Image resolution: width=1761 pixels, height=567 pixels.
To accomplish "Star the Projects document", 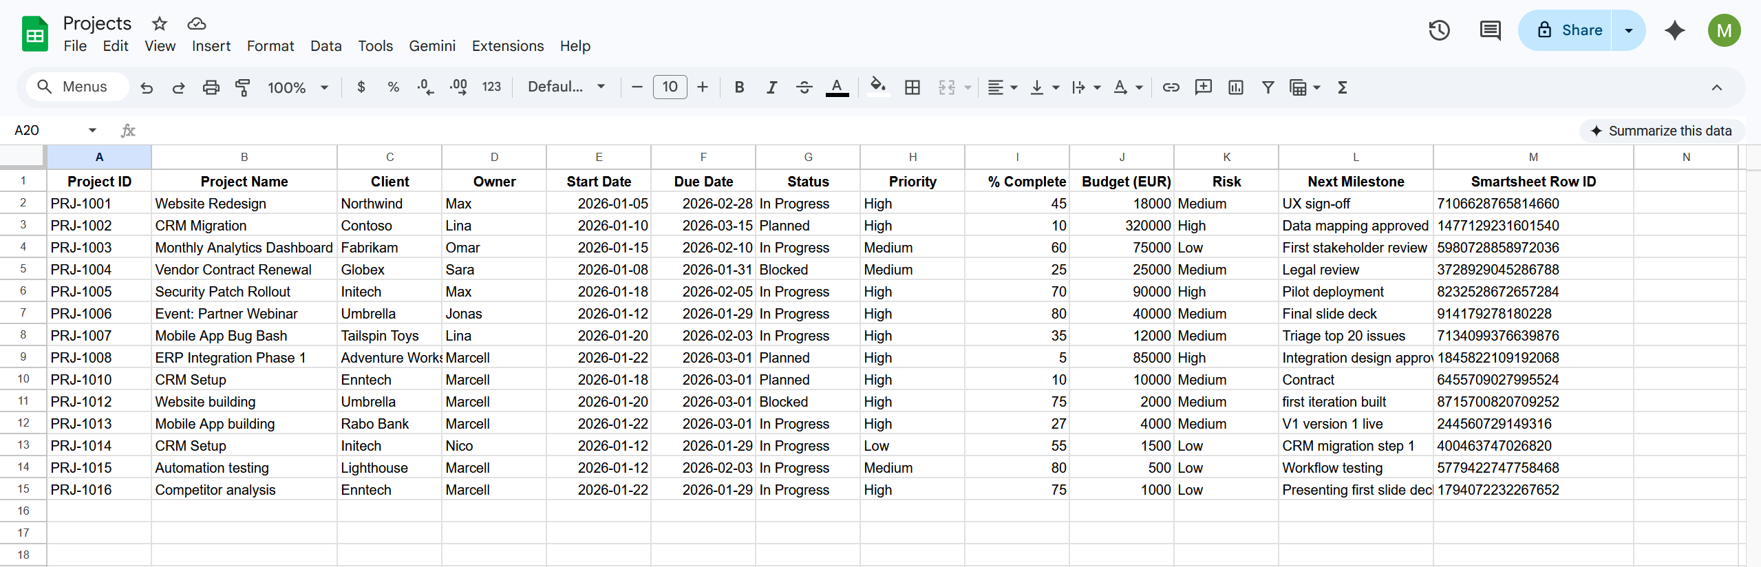I will tap(160, 23).
